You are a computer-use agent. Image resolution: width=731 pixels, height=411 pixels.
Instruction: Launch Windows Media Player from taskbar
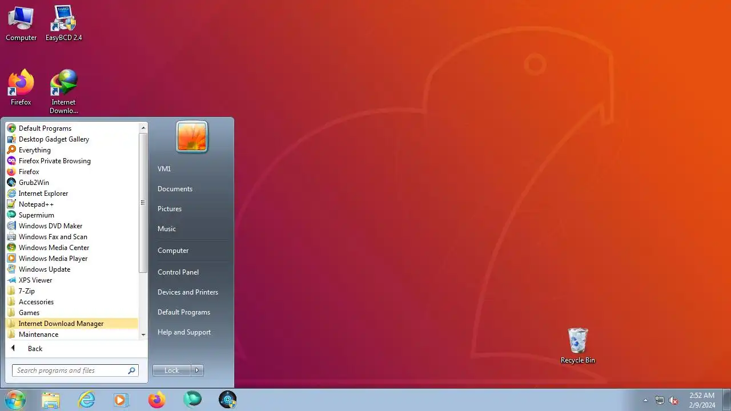click(121, 400)
